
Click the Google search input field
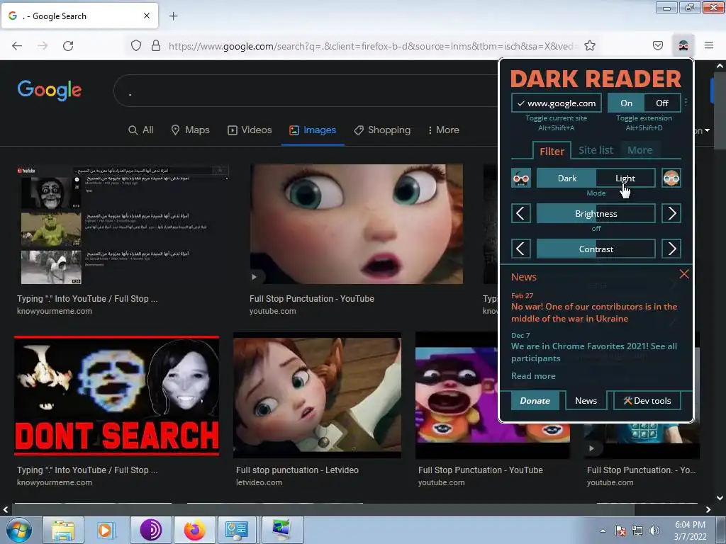click(x=306, y=91)
